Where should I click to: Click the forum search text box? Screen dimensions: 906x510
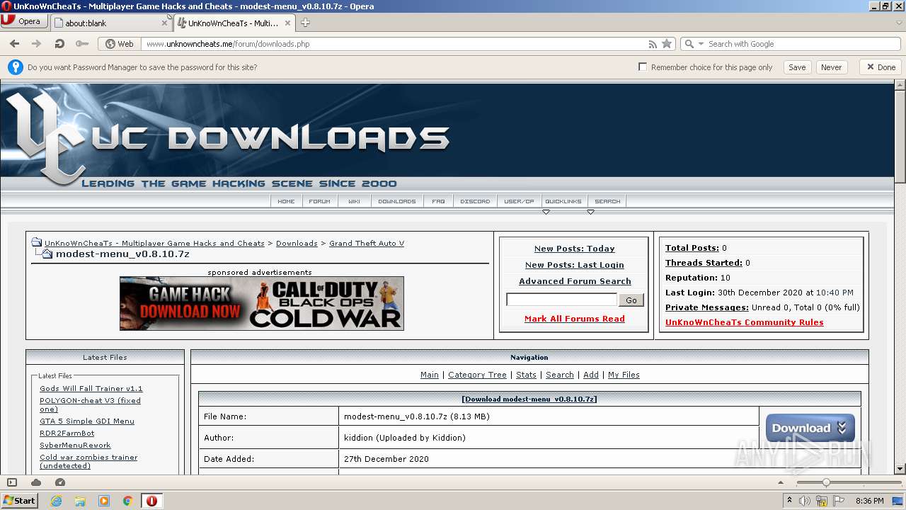point(561,300)
